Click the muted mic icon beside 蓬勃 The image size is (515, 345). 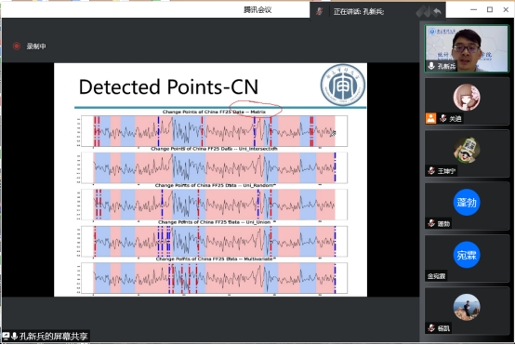pyautogui.click(x=431, y=223)
